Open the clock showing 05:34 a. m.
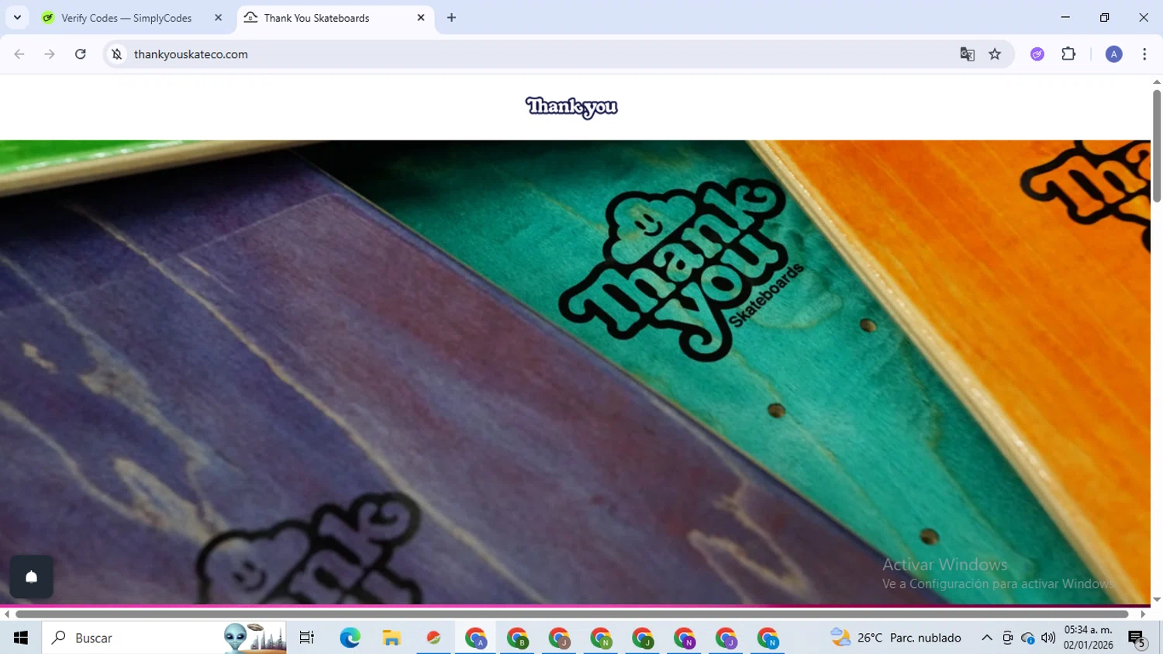1163x654 pixels. point(1088,638)
